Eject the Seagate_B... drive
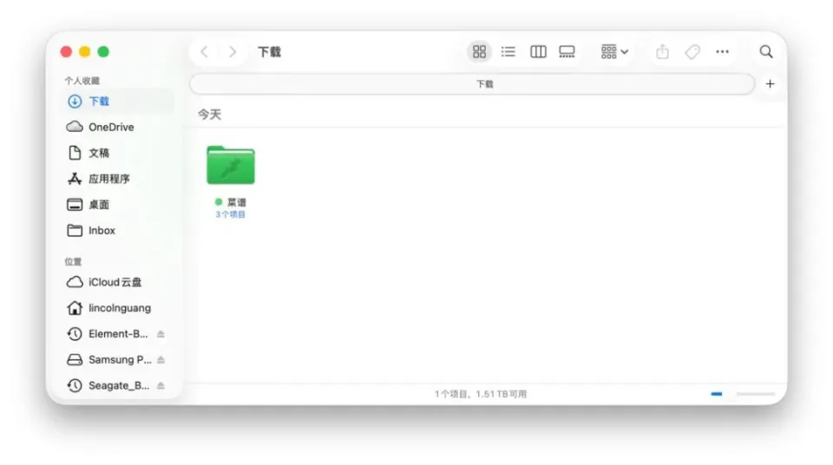This screenshot has height=465, width=833. 161,386
